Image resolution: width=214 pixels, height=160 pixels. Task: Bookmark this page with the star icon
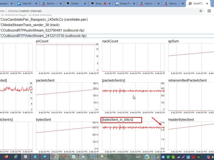(x=201, y=11)
